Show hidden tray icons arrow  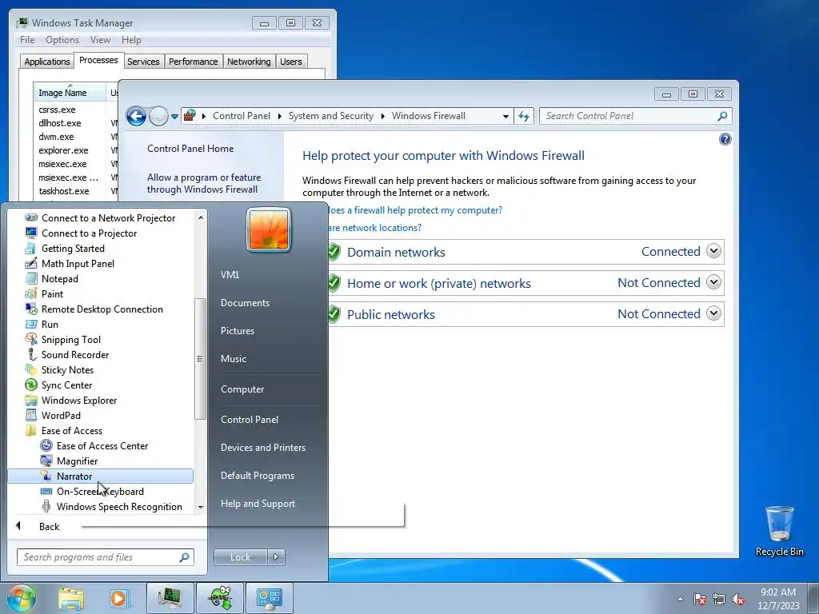[680, 599]
